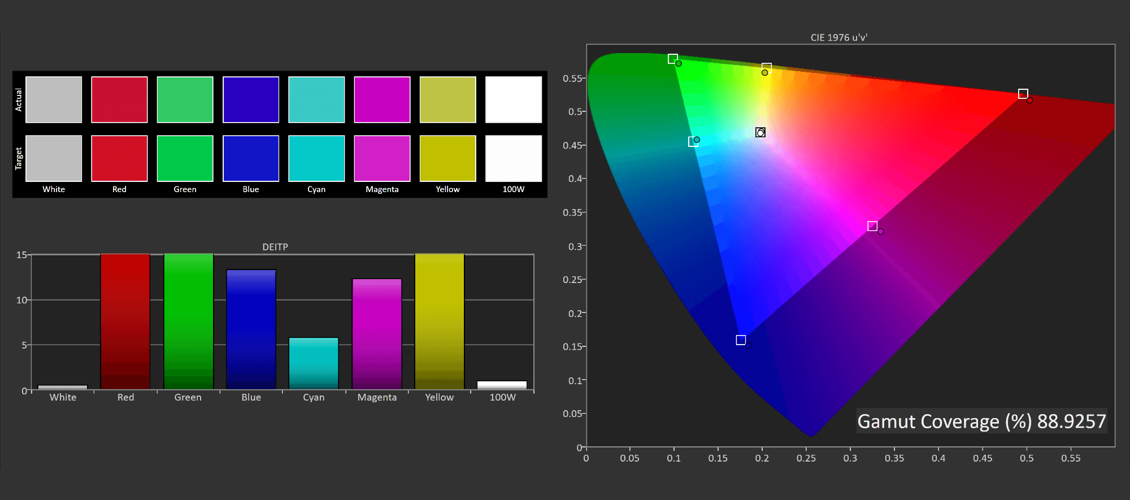Click the Gamut Coverage percentage readout
Image resolution: width=1130 pixels, height=500 pixels.
click(981, 421)
